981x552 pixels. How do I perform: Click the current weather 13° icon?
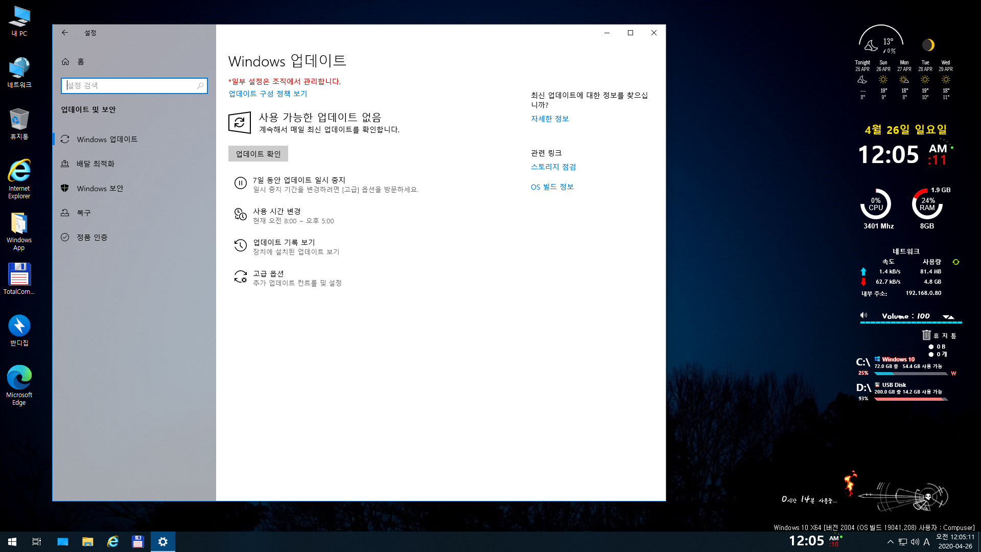(871, 45)
